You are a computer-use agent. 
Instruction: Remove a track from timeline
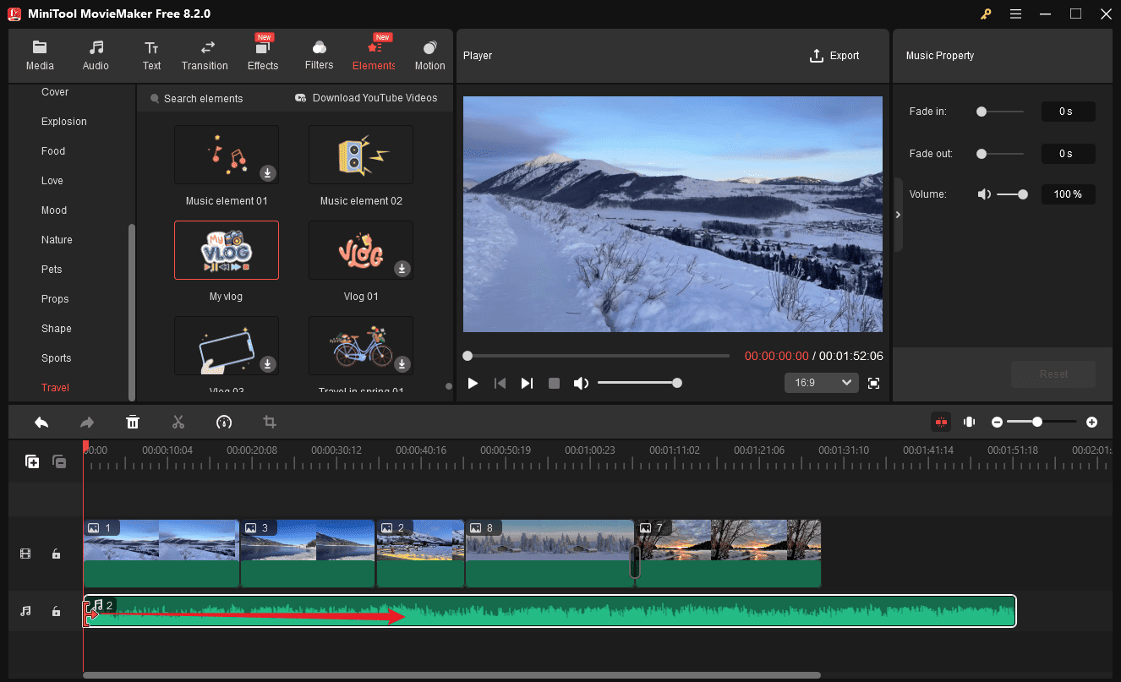59,461
